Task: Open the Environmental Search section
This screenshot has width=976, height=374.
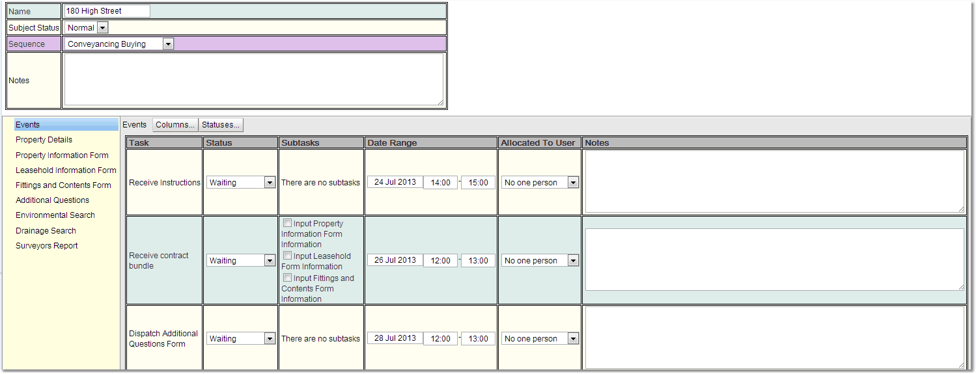Action: (x=55, y=215)
